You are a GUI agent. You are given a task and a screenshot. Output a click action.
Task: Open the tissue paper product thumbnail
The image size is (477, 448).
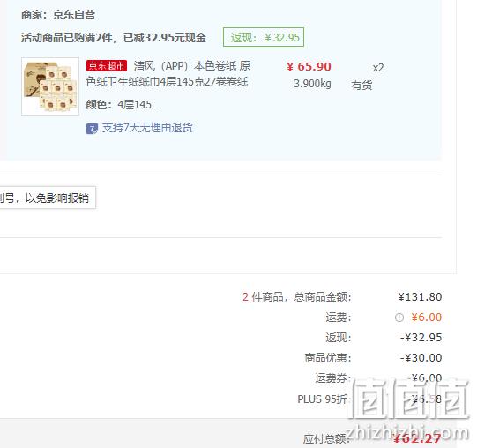pos(50,86)
